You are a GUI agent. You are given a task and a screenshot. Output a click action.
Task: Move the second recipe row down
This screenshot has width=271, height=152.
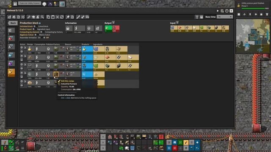click(22, 60)
